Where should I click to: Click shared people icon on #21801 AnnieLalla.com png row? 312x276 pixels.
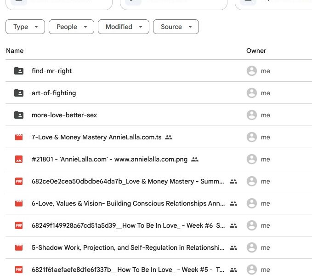pyautogui.click(x=195, y=159)
